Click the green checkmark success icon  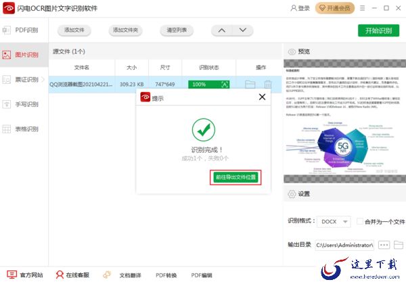[204, 130]
